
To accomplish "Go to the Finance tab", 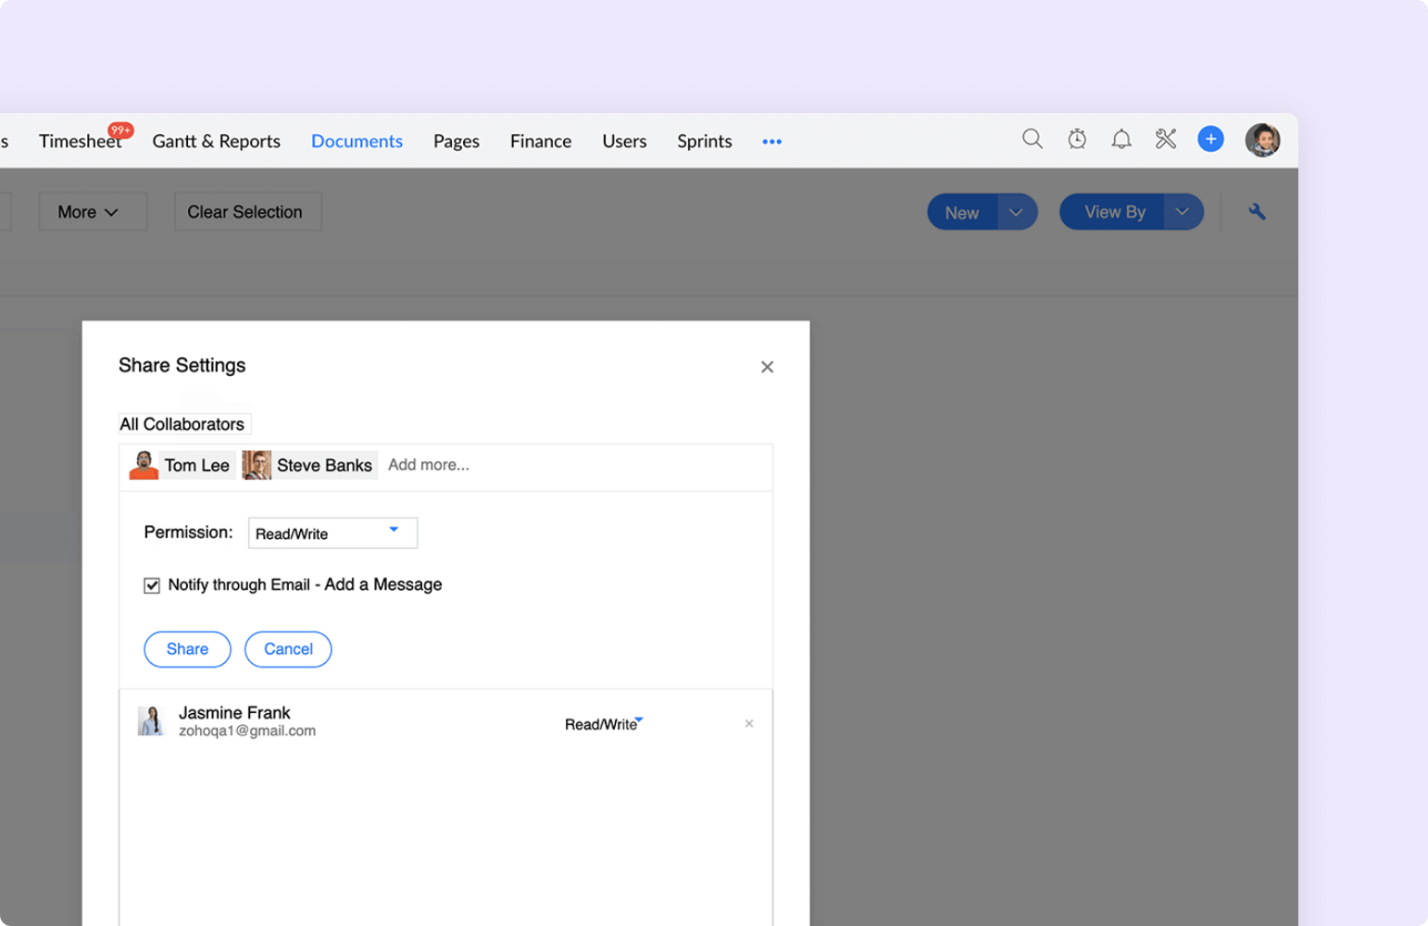I will click(540, 142).
